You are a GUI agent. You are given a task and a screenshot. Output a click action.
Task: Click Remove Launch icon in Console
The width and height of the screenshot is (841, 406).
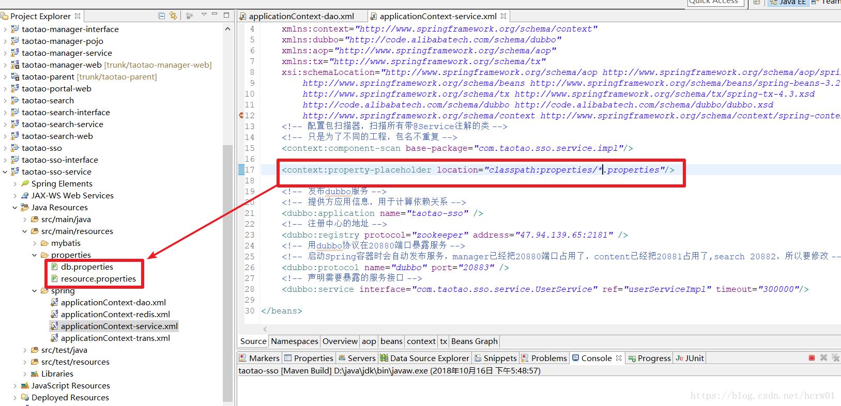824,358
